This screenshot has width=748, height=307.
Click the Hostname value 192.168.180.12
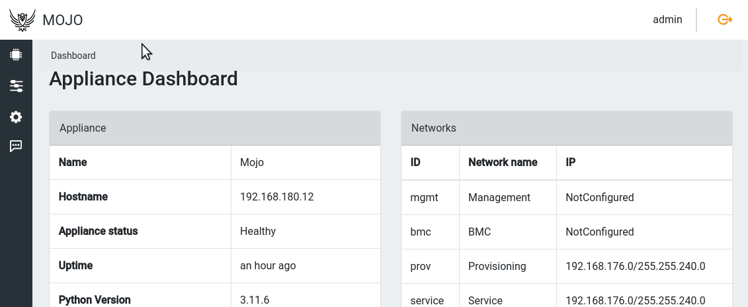(x=276, y=197)
